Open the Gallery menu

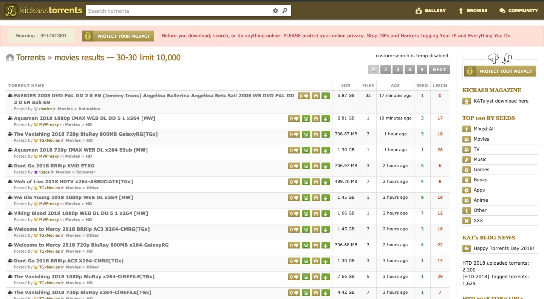click(x=430, y=11)
